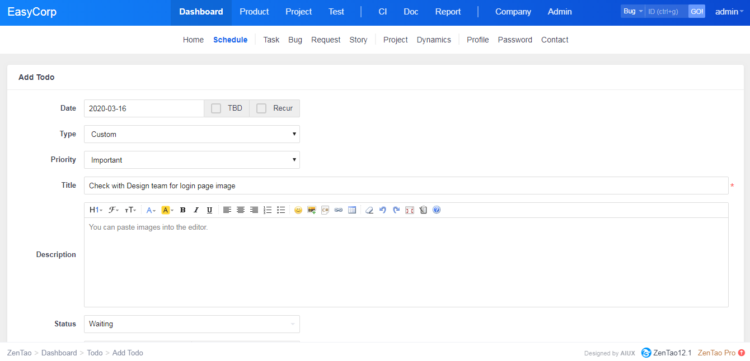This screenshot has width=750, height=361.
Task: Insert a table in the description editor
Action: 352,210
